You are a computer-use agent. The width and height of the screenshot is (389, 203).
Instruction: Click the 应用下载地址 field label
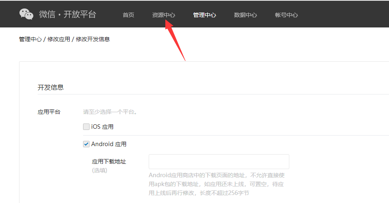click(x=109, y=161)
